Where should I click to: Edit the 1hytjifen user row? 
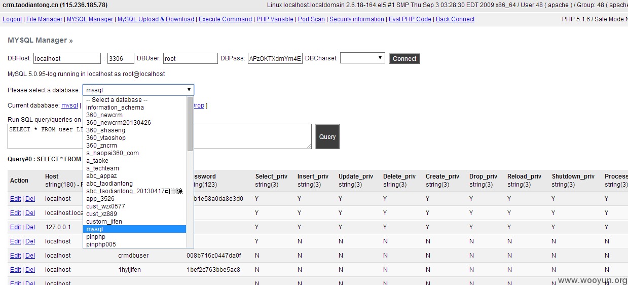pyautogui.click(x=16, y=270)
